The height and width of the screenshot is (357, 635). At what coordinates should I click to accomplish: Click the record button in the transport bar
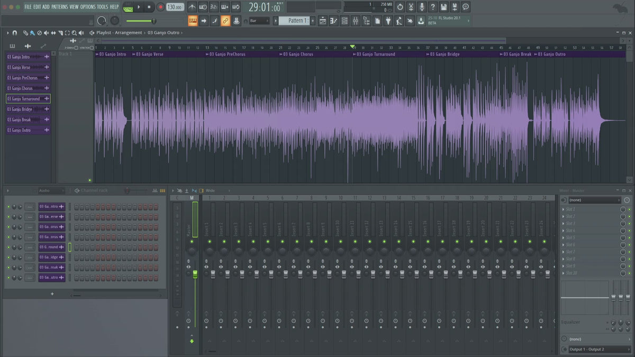tap(160, 7)
